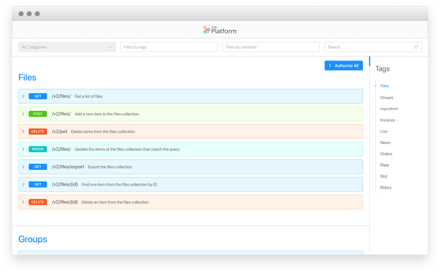Open the All Categories dropdown
This screenshot has height=272, width=440.
67,47
